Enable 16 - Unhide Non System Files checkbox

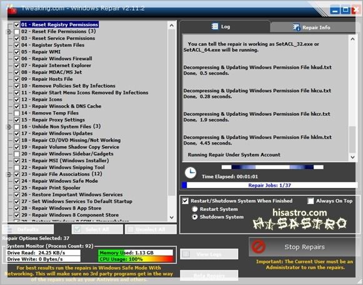[x=17, y=127]
